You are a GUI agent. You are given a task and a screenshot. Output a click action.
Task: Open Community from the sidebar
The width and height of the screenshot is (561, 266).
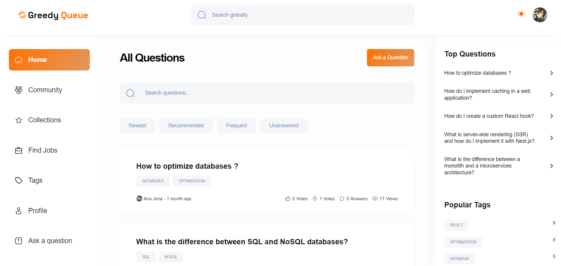45,90
